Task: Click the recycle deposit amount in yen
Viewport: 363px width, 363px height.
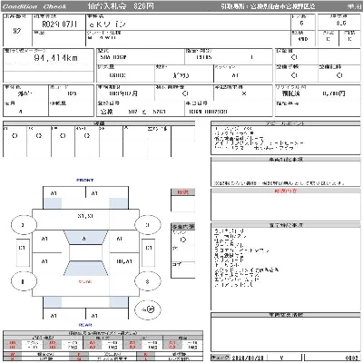Action: 334,93
